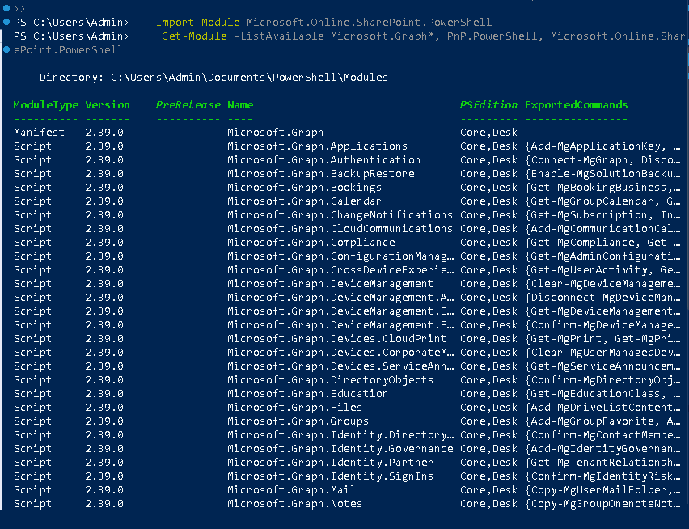Viewport: 689px width, 529px height.
Task: Select Microsoft.Graph.ChangeNotifications name
Action: click(340, 215)
